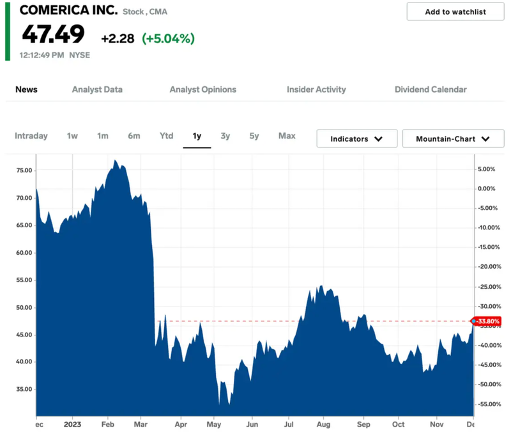Switch chart to 5y range
The height and width of the screenshot is (433, 511).
click(x=254, y=136)
